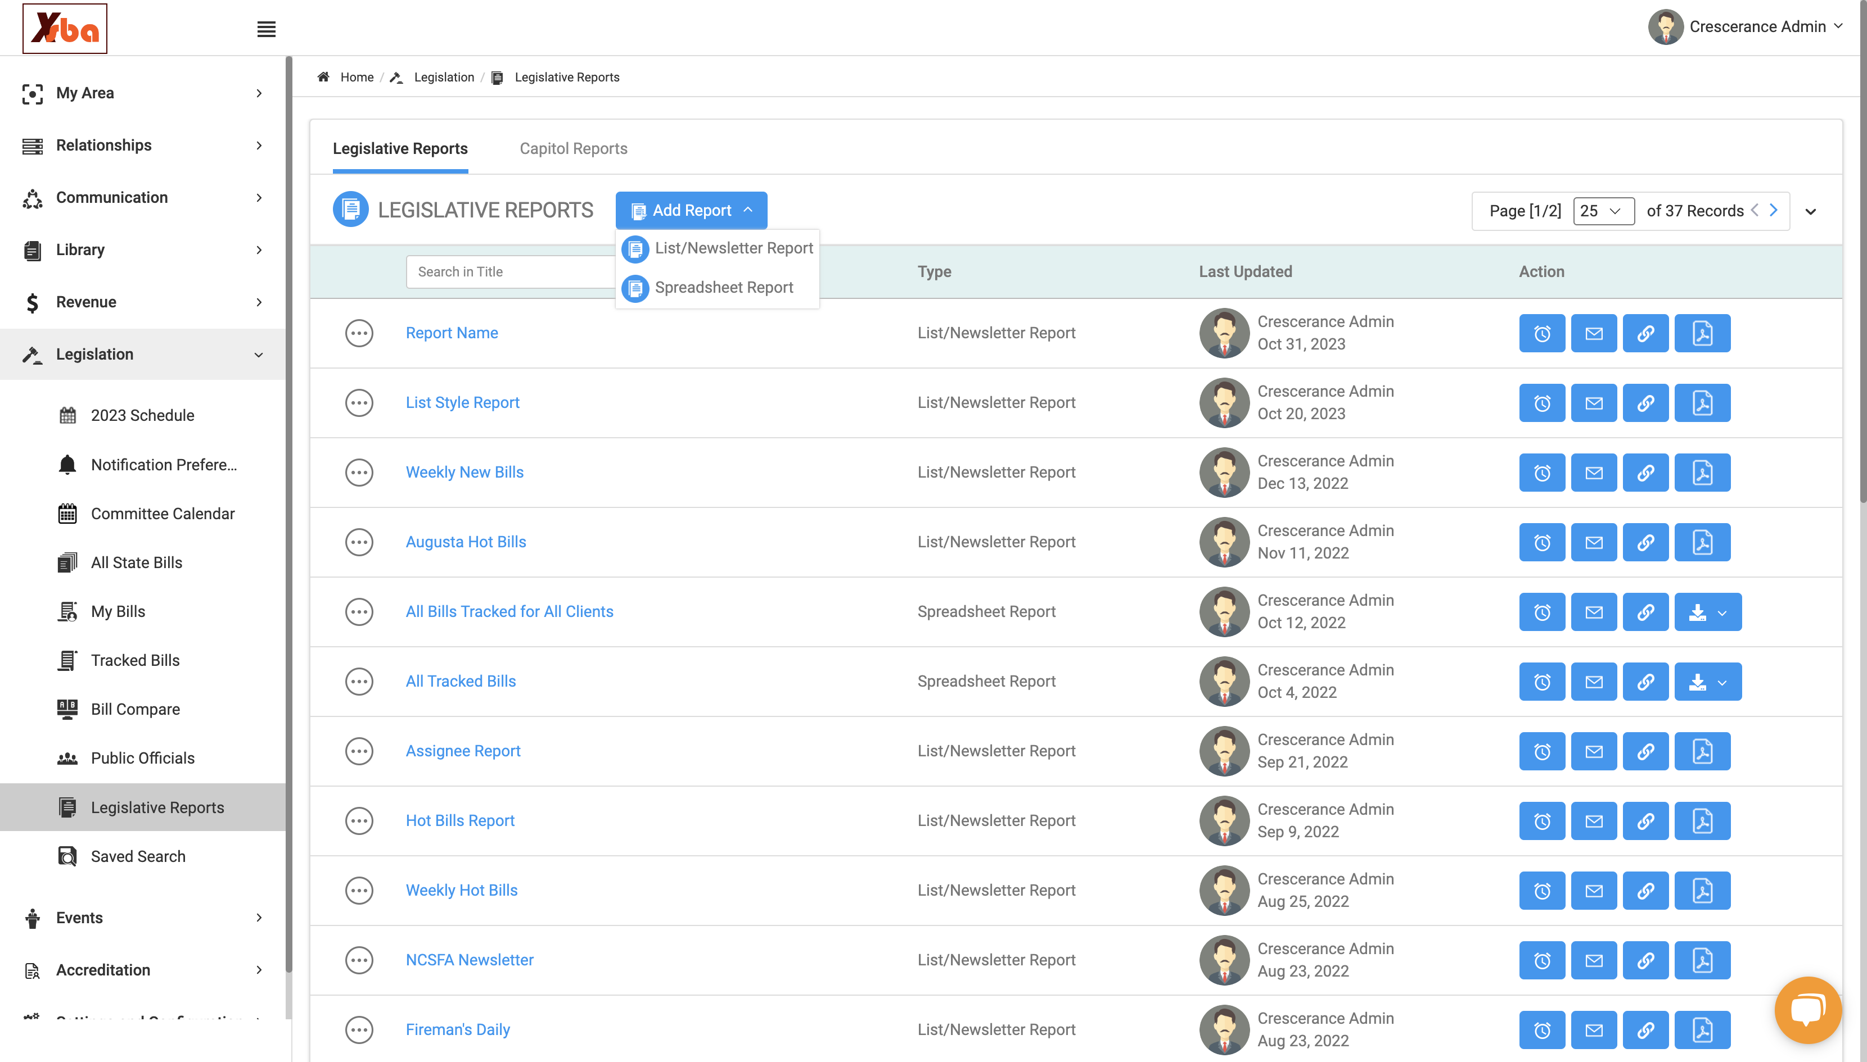Open the Bill Compare sidebar item
The width and height of the screenshot is (1867, 1062).
coord(135,709)
